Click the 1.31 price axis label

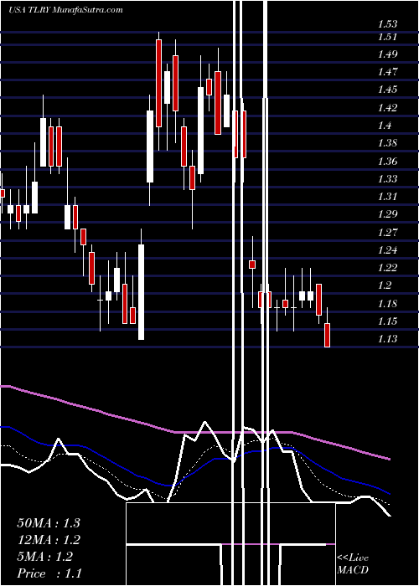387,196
